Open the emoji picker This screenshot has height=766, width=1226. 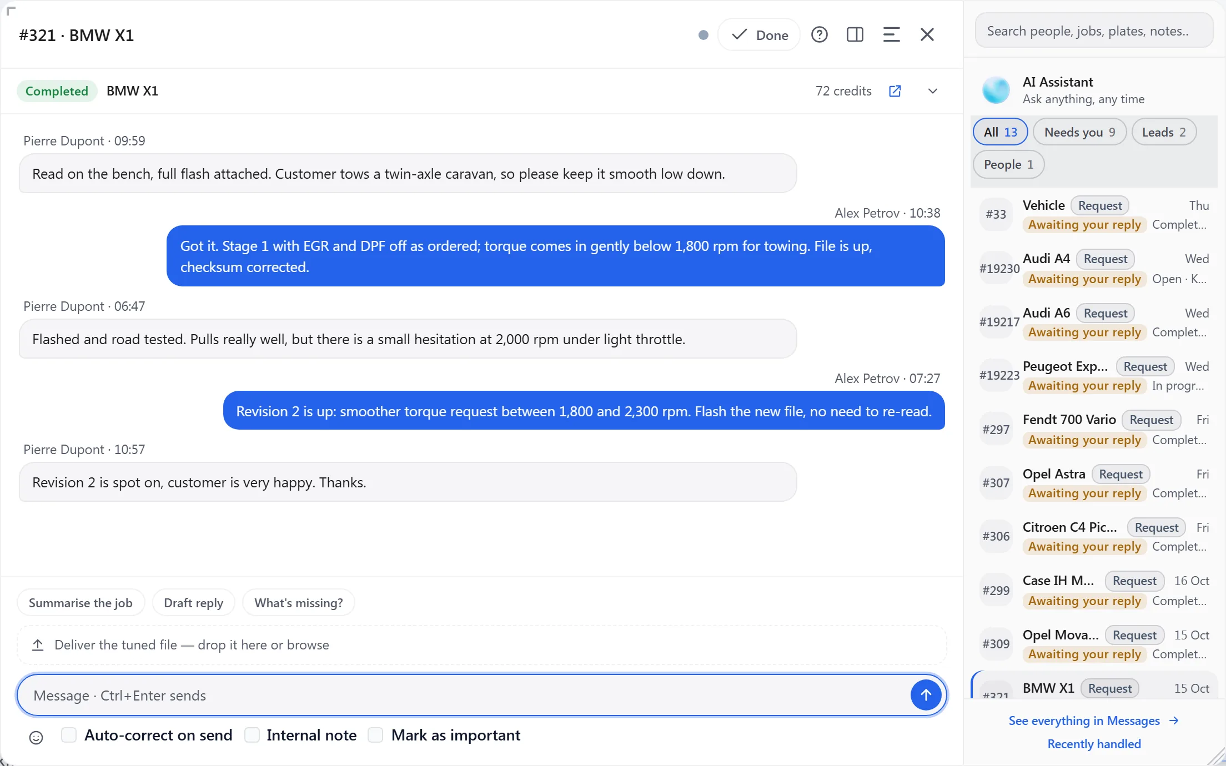pyautogui.click(x=36, y=737)
